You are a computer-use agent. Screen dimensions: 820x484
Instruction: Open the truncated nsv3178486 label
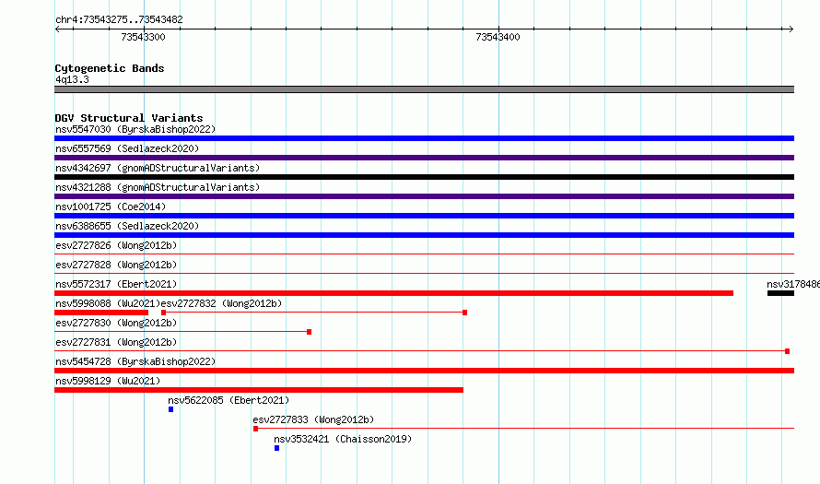coord(793,284)
